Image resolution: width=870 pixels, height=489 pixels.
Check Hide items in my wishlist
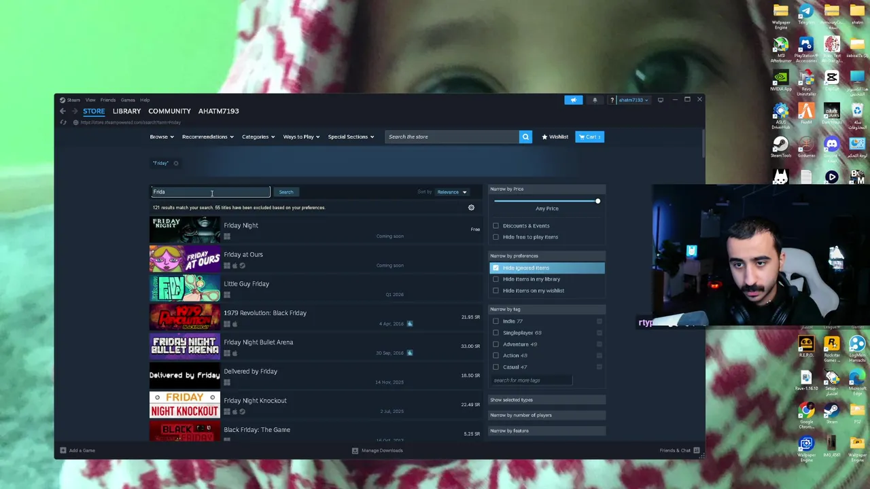[495, 291]
